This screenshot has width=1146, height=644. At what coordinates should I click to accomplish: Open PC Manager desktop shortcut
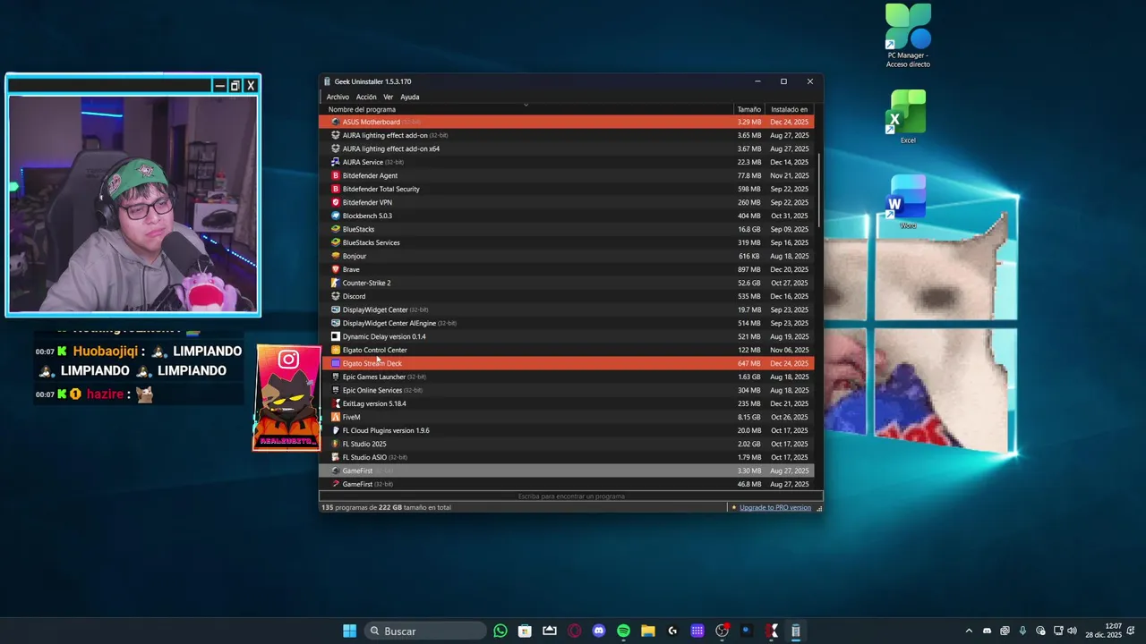click(x=908, y=36)
